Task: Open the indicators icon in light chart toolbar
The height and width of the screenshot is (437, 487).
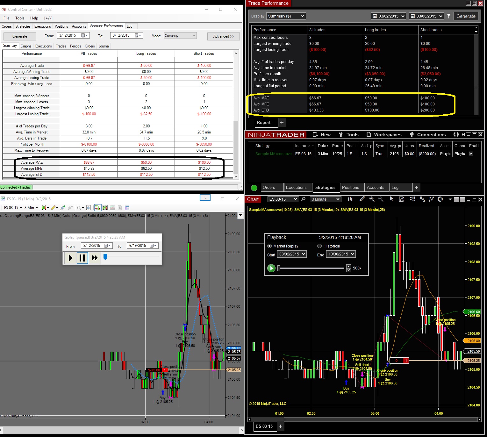Action: (105, 208)
